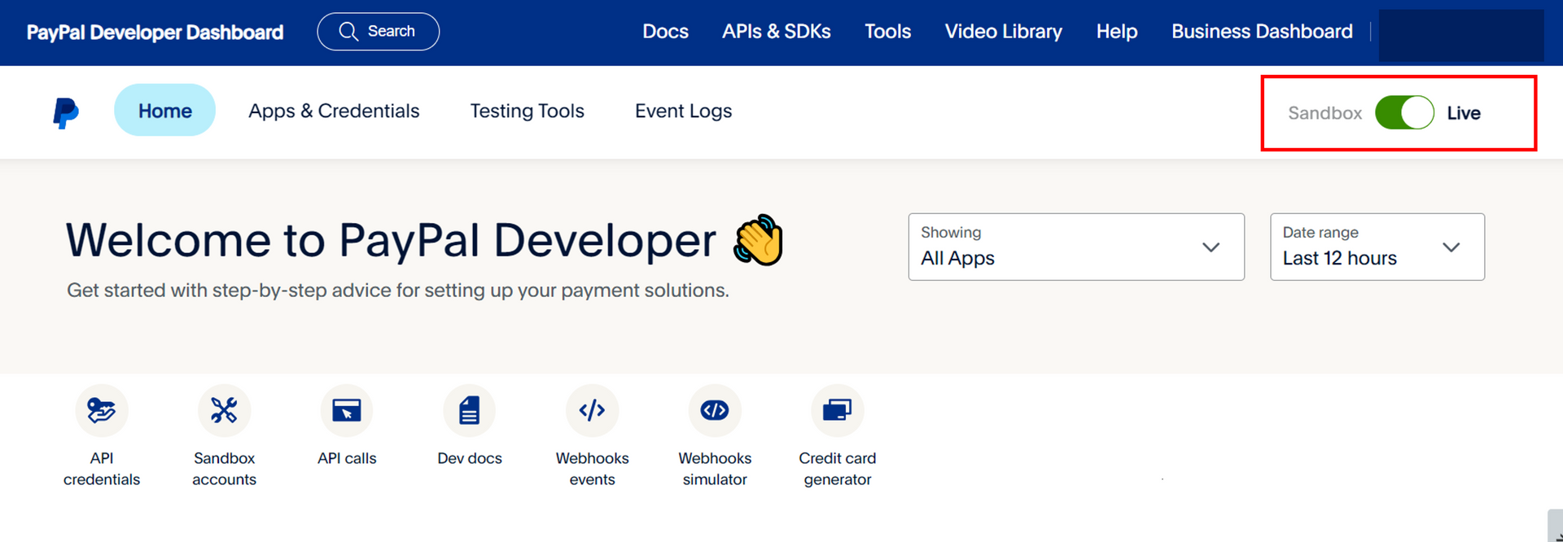Screen dimensions: 1563x542
Task: Click the Search field in the header
Action: 379,32
